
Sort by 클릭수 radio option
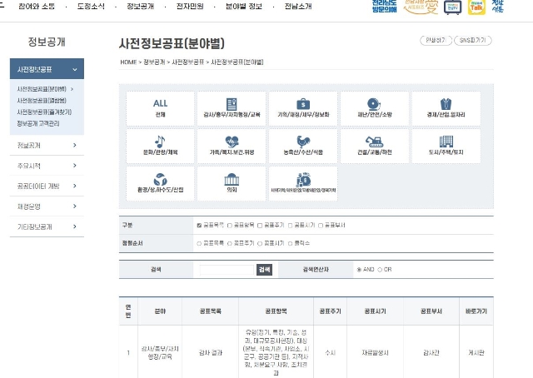(289, 243)
